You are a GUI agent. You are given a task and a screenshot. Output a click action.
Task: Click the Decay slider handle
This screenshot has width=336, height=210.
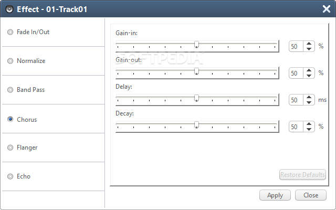pos(196,125)
